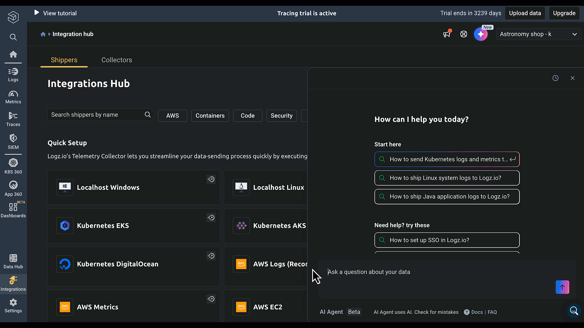The height and width of the screenshot is (328, 584).
Task: Filter integrations by Containers
Action: pos(210,116)
